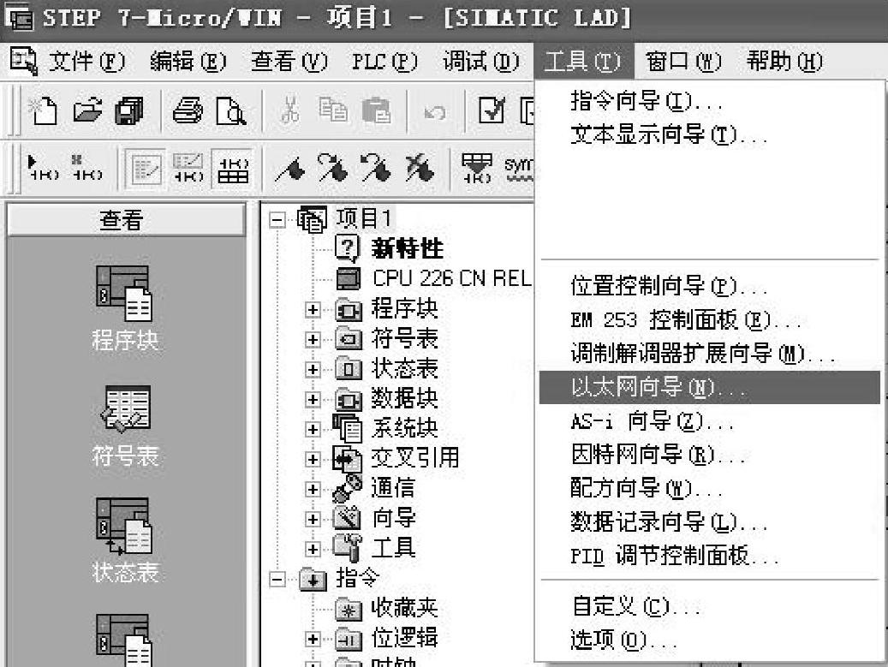Click the Compile checkmark icon

(x=492, y=110)
